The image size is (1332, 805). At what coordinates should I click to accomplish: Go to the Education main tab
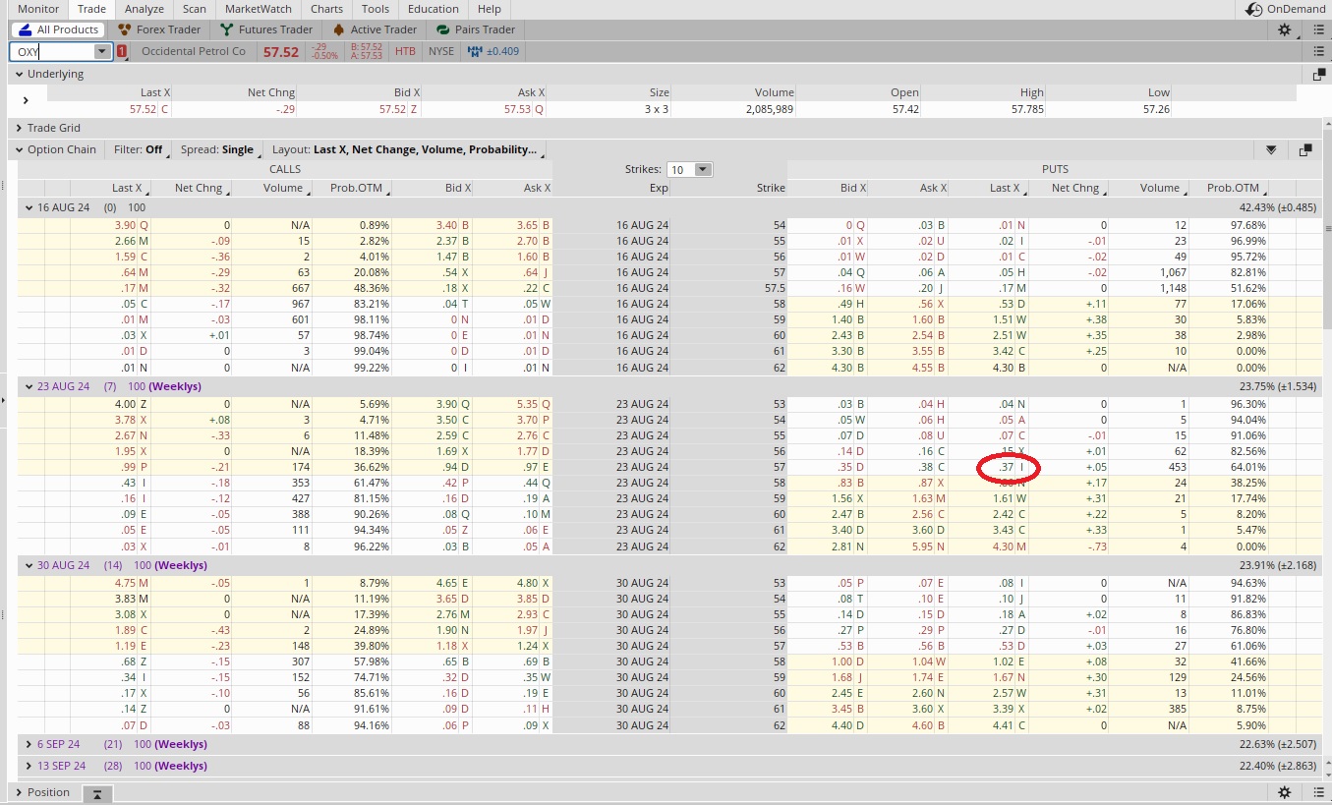pos(434,9)
